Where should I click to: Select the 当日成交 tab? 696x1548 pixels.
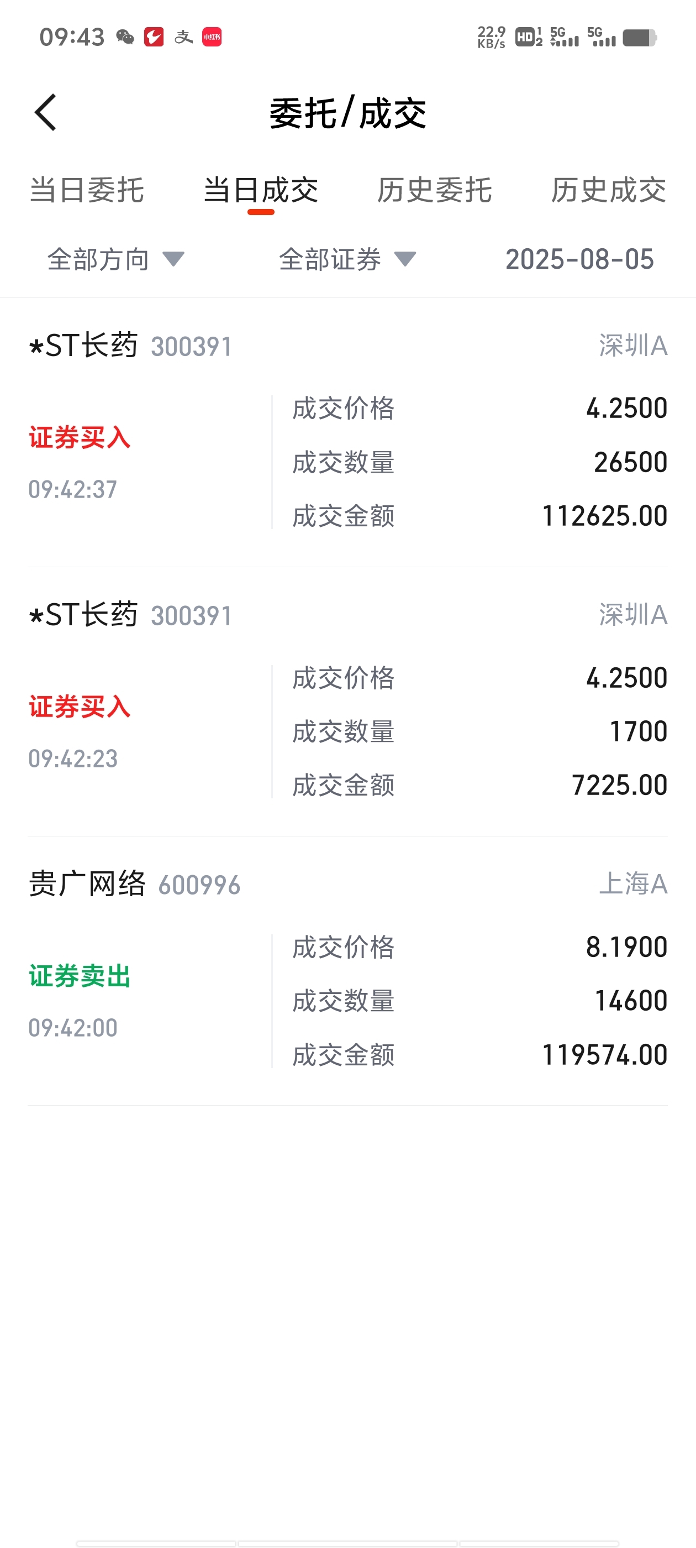261,191
